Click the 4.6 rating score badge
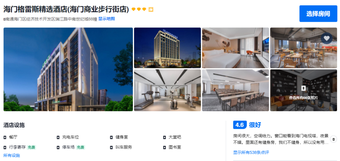 tap(240, 125)
